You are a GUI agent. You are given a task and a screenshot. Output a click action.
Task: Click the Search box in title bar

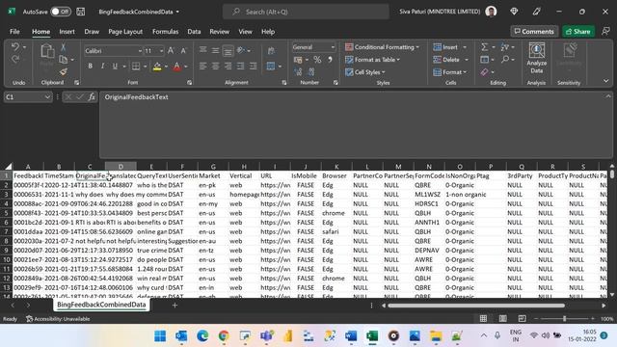click(306, 12)
